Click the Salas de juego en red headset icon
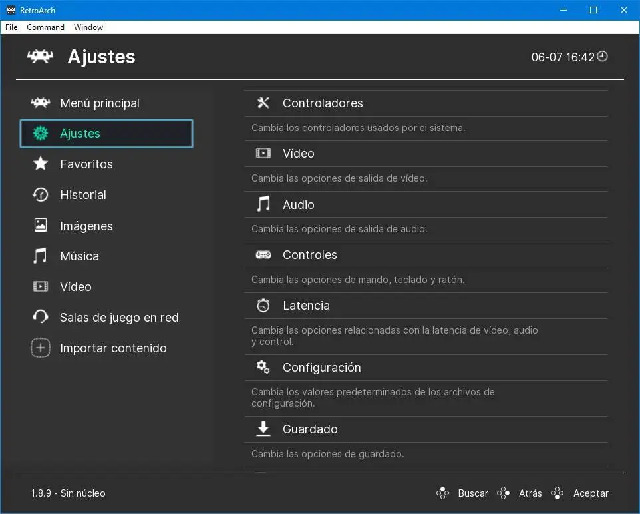The width and height of the screenshot is (640, 514). click(x=41, y=317)
